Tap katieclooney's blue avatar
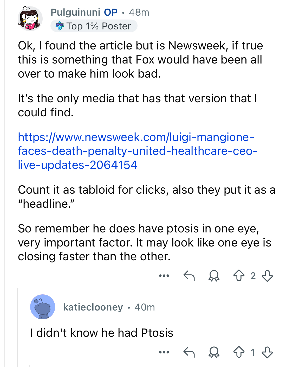 [43, 307]
